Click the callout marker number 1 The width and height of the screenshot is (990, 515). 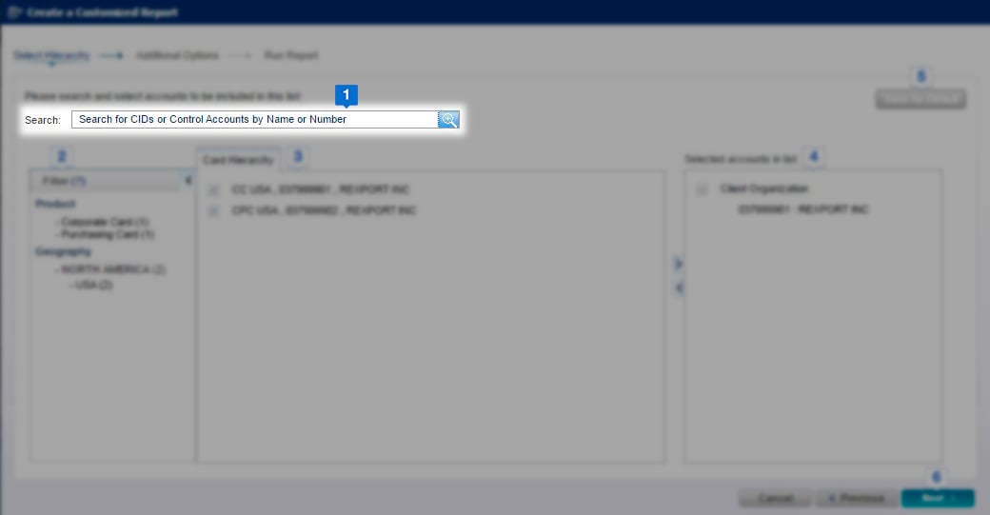[x=346, y=95]
